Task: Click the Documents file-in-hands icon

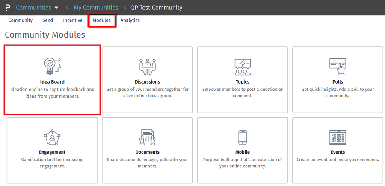Action: (147, 137)
